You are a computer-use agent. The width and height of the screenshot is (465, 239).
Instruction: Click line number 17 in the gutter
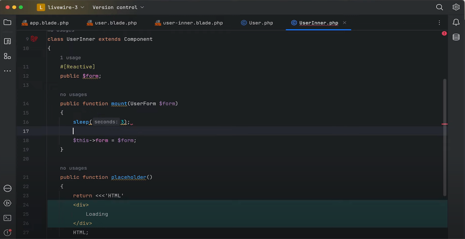pyautogui.click(x=26, y=131)
